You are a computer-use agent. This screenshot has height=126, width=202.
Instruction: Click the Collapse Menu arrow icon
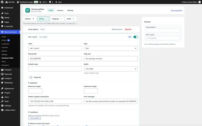[2, 110]
